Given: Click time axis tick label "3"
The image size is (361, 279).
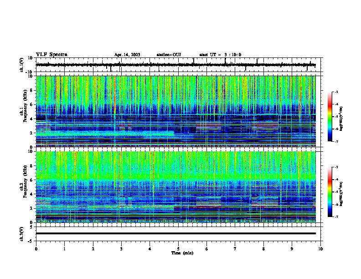Looking at the screenshot, I should coord(121,249).
